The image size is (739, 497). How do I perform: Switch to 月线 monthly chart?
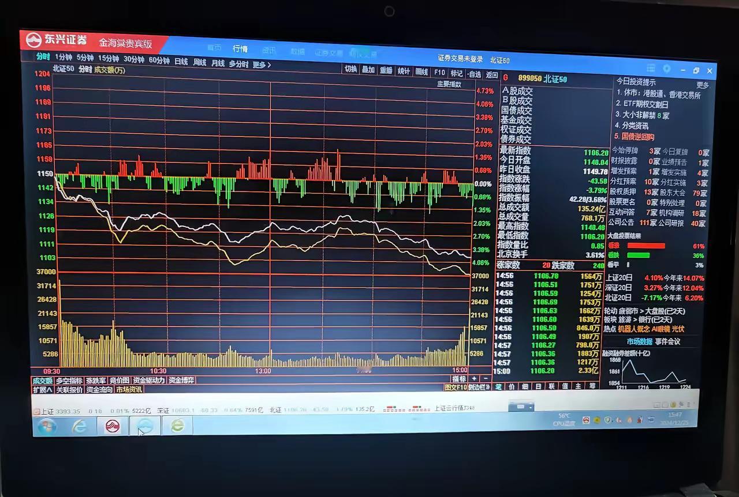218,62
